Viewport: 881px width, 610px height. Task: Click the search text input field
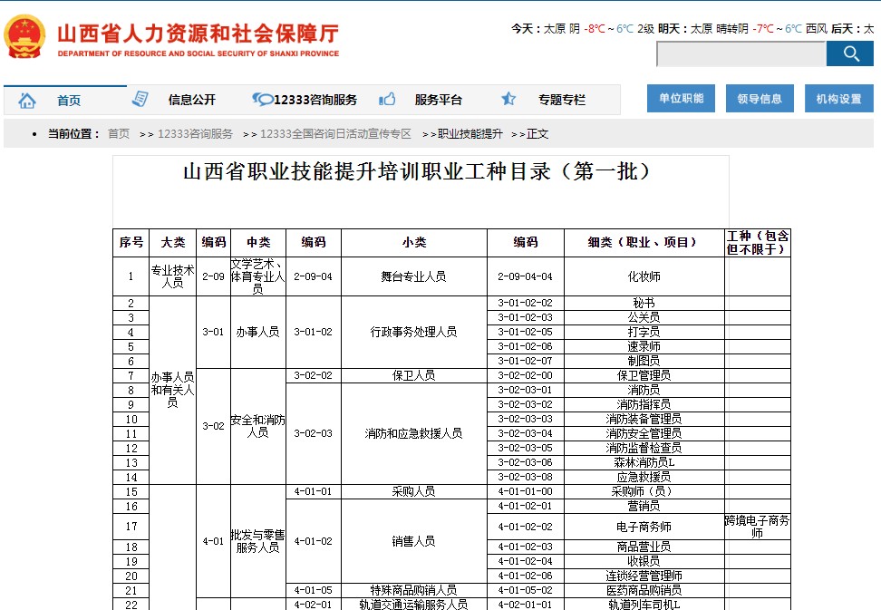click(x=741, y=54)
